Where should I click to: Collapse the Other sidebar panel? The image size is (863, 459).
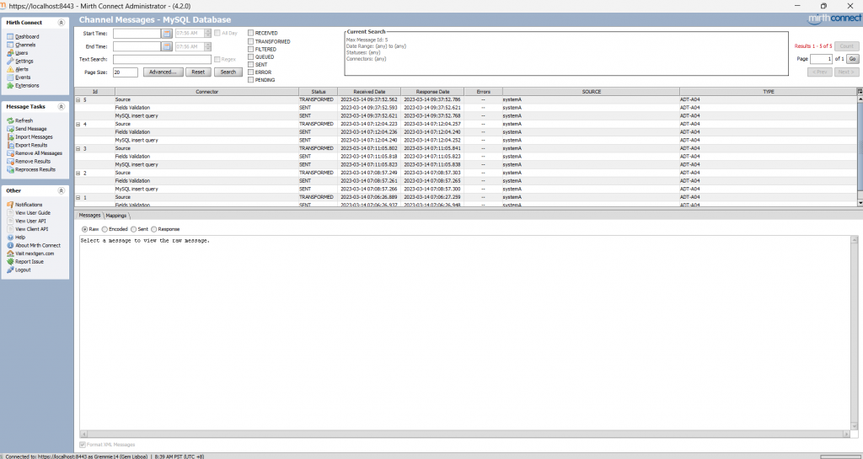(x=61, y=190)
